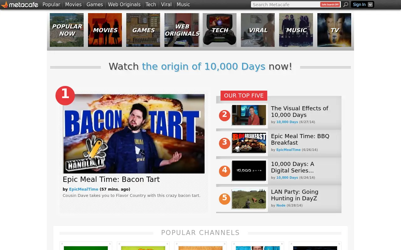Open the Tech category tile

click(x=220, y=30)
